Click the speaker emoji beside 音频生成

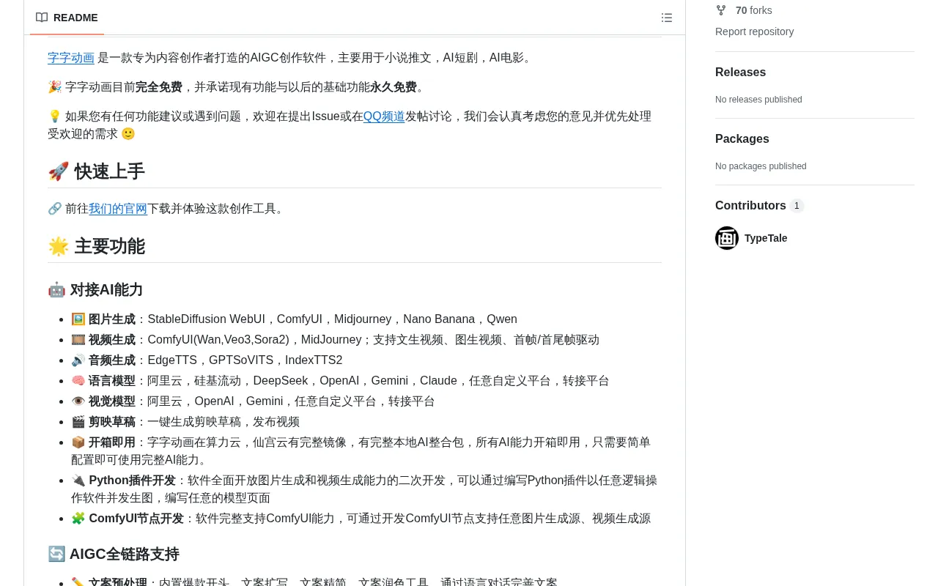pyautogui.click(x=78, y=360)
